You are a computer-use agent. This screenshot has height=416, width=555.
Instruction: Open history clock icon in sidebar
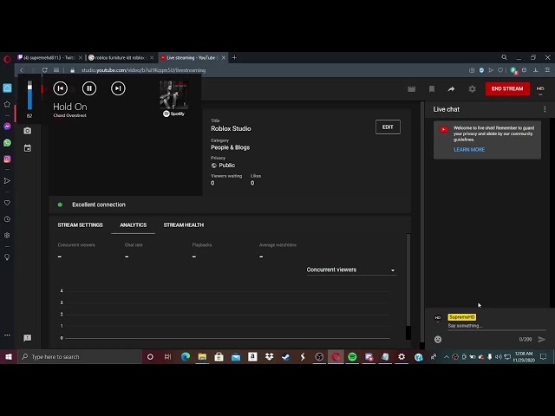(7, 219)
